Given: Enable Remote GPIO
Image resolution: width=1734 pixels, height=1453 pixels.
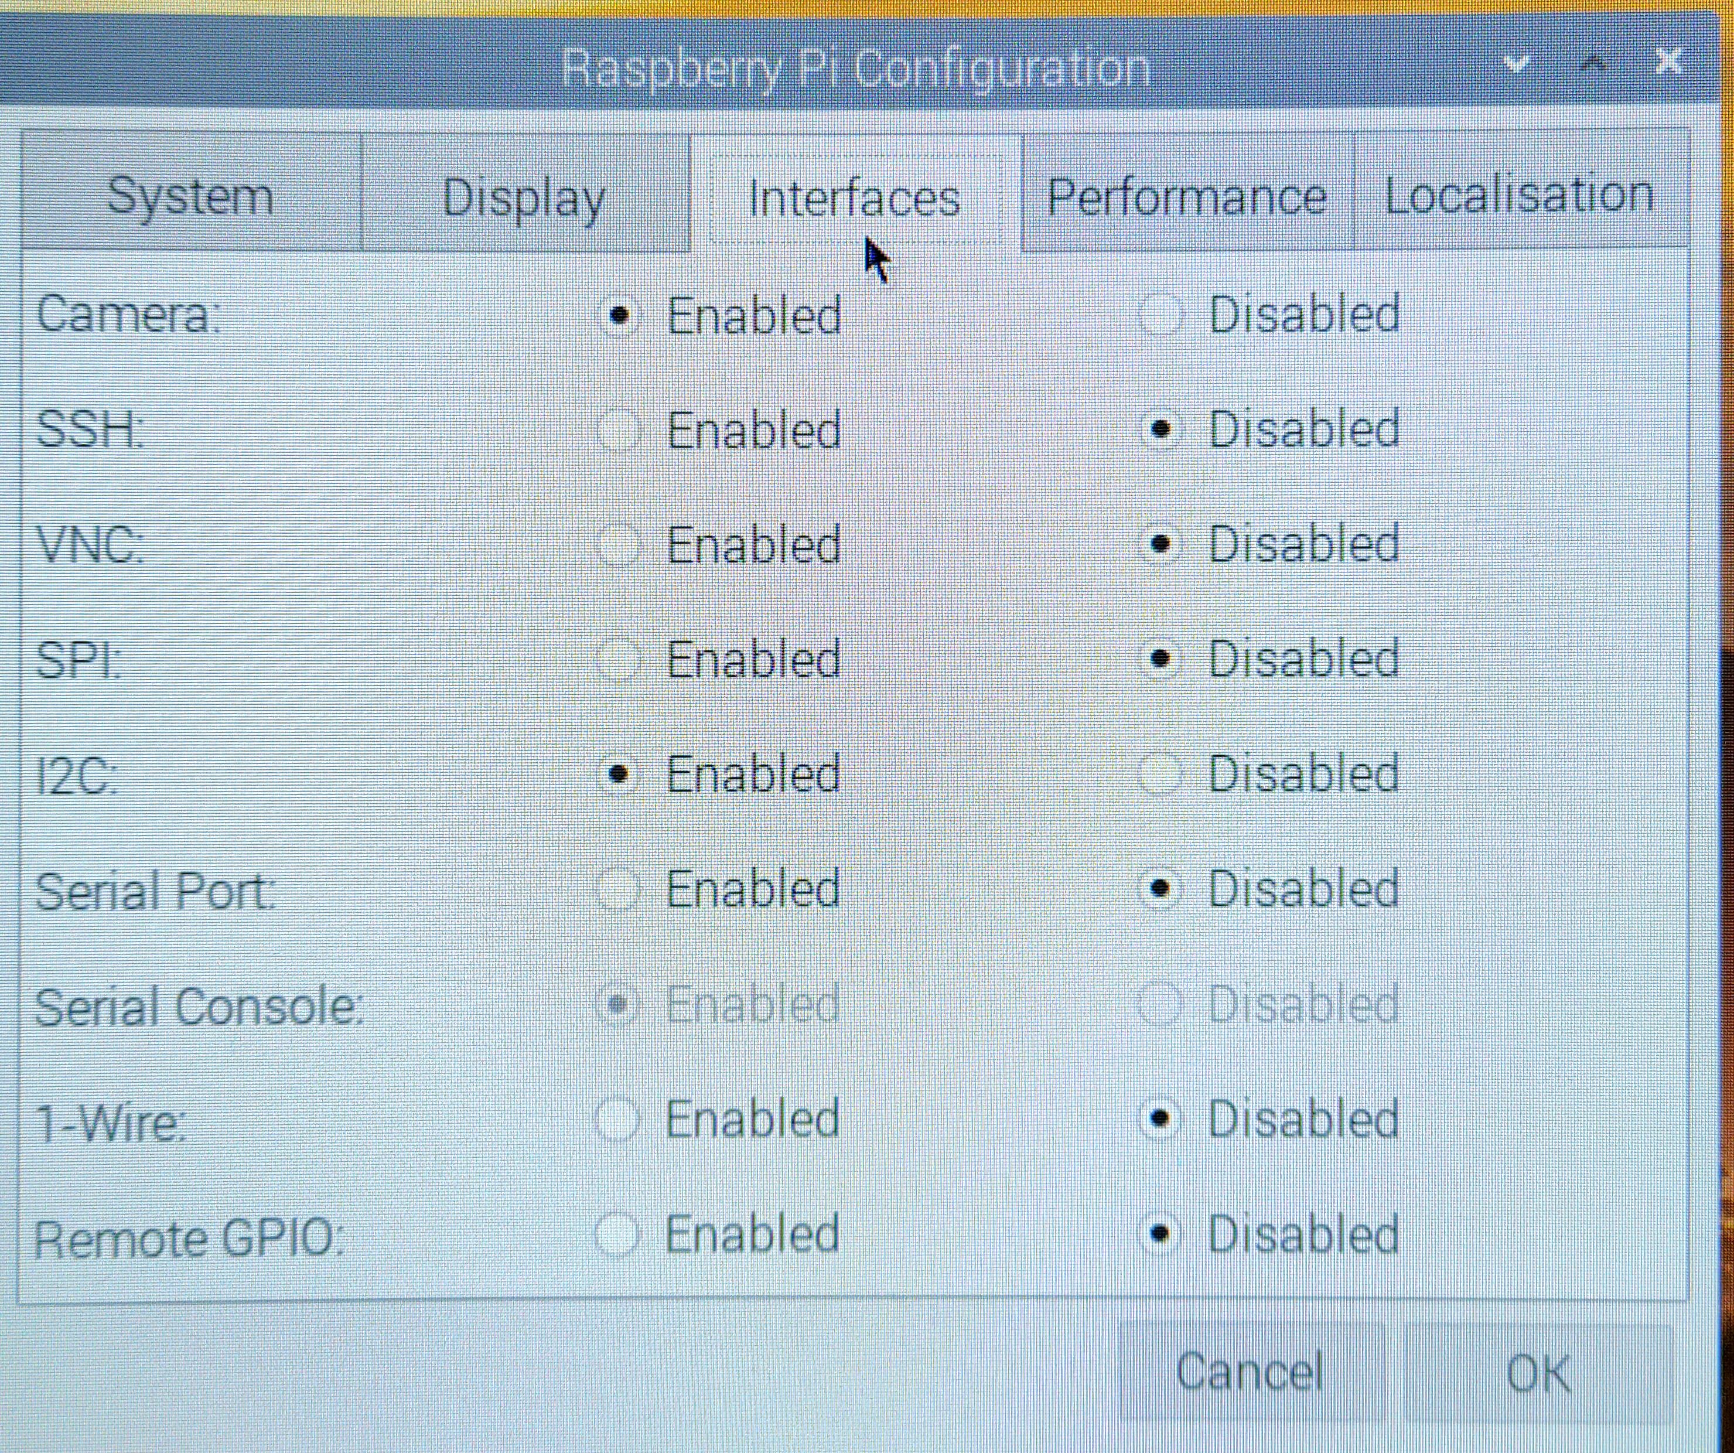Looking at the screenshot, I should [x=617, y=1234].
